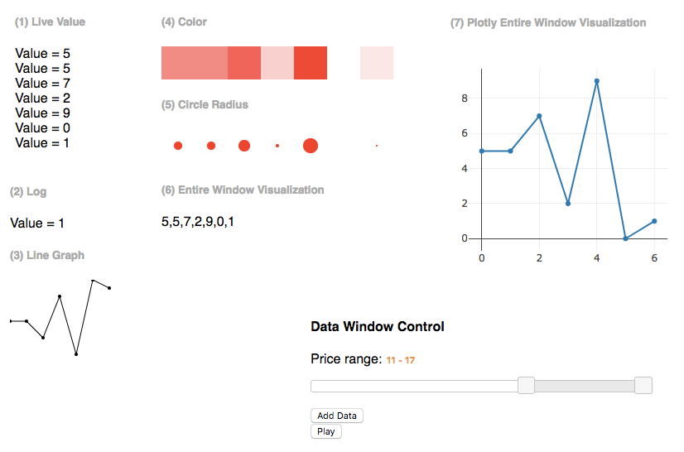Screen dimensions: 684x452
Task: Click the "Value = 9" entry in Live Value
Action: pyautogui.click(x=42, y=113)
